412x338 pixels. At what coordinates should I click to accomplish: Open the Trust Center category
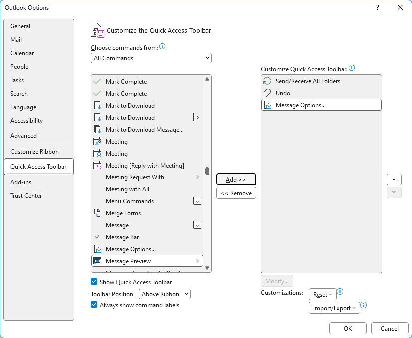39,195
